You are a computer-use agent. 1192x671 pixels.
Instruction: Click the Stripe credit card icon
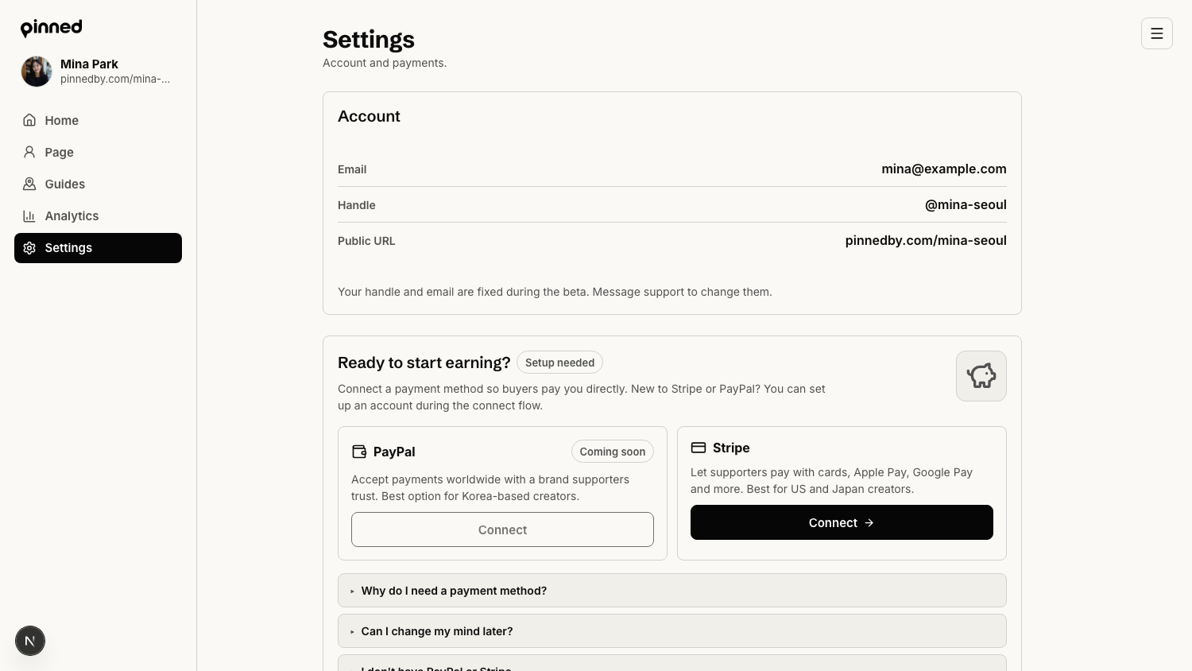699,448
